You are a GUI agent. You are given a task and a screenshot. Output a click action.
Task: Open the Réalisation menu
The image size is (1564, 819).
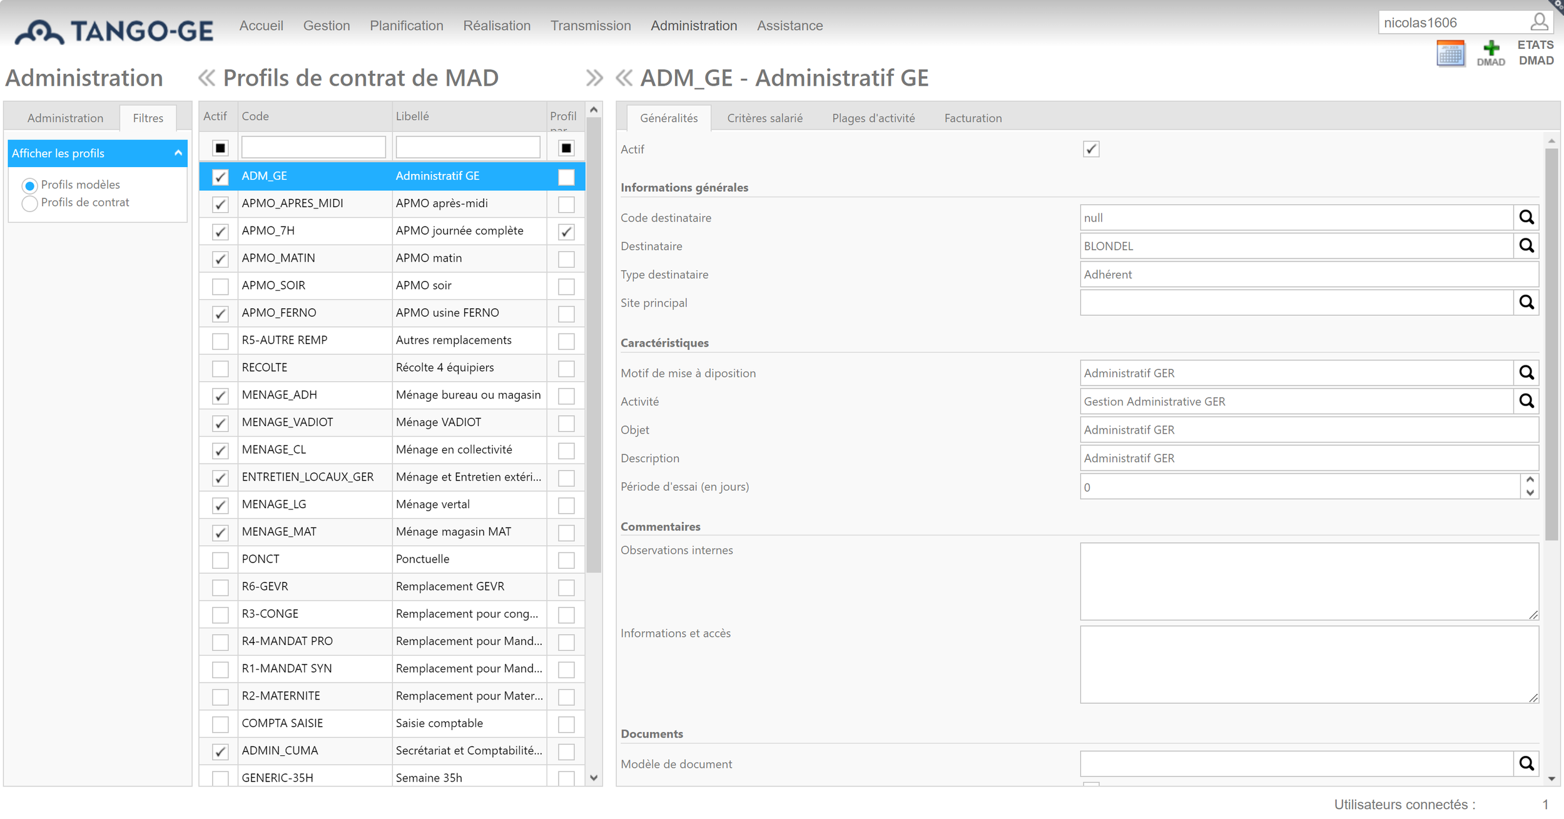[497, 26]
